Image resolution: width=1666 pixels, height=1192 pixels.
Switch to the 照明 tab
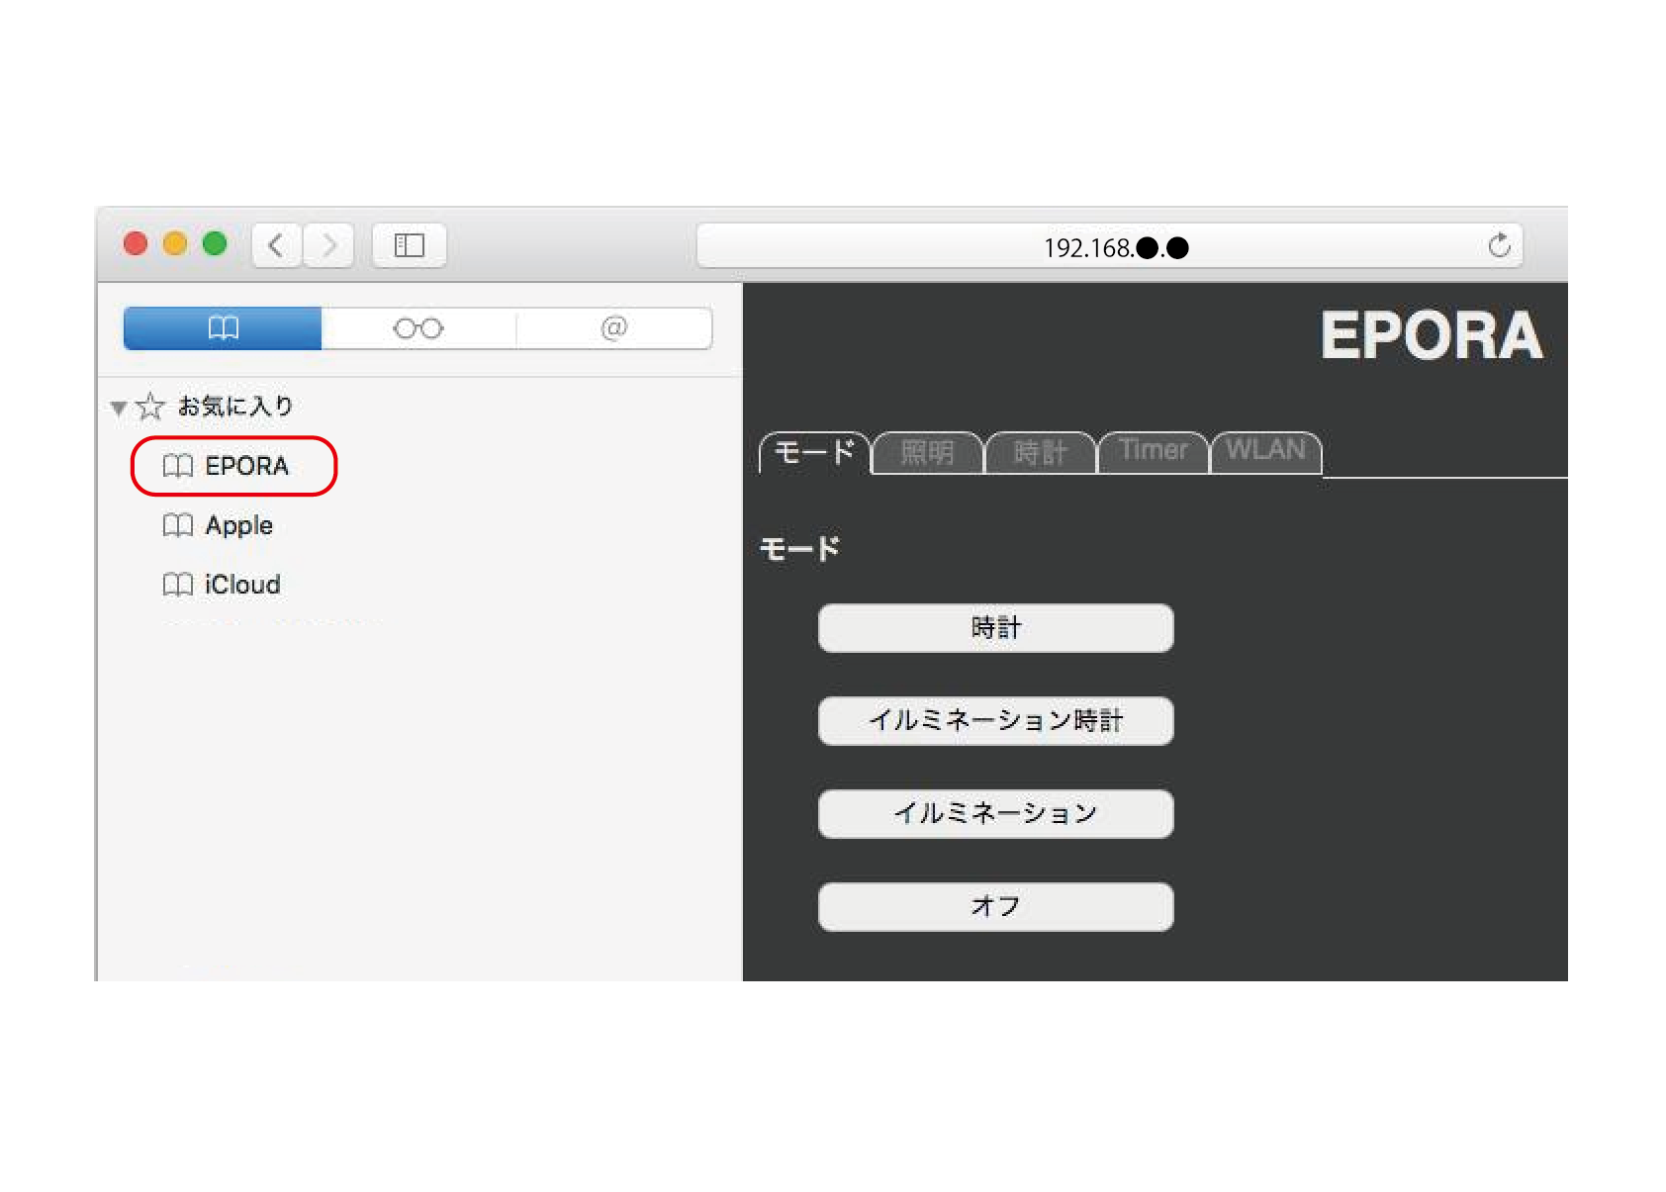point(927,453)
